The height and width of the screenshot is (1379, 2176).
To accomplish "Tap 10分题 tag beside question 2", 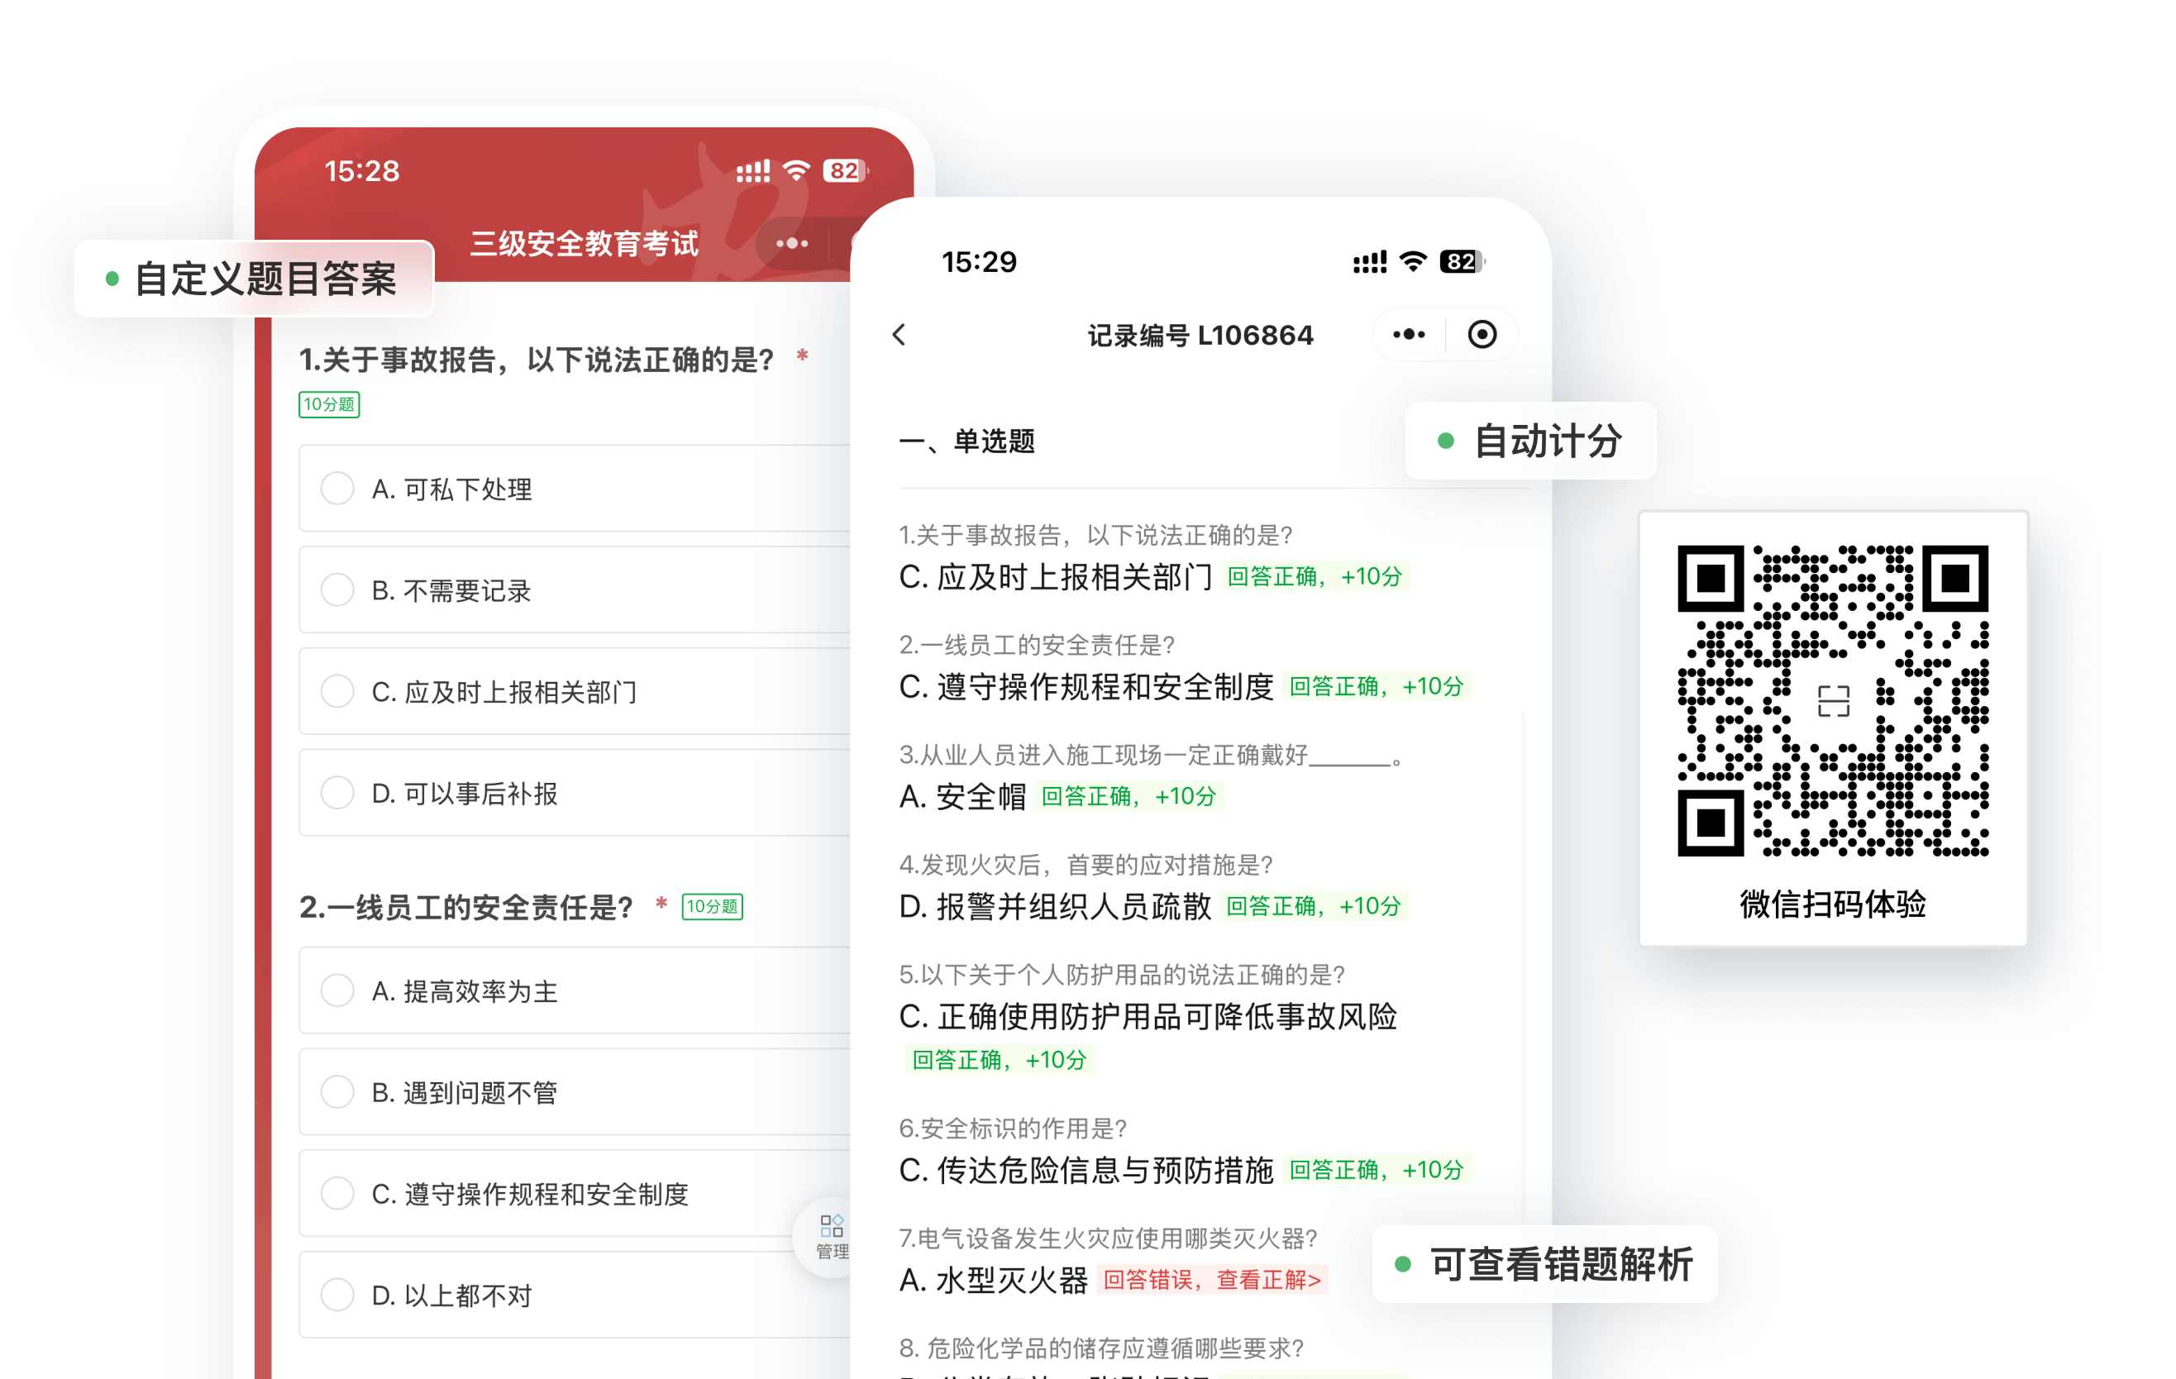I will 712,906.
